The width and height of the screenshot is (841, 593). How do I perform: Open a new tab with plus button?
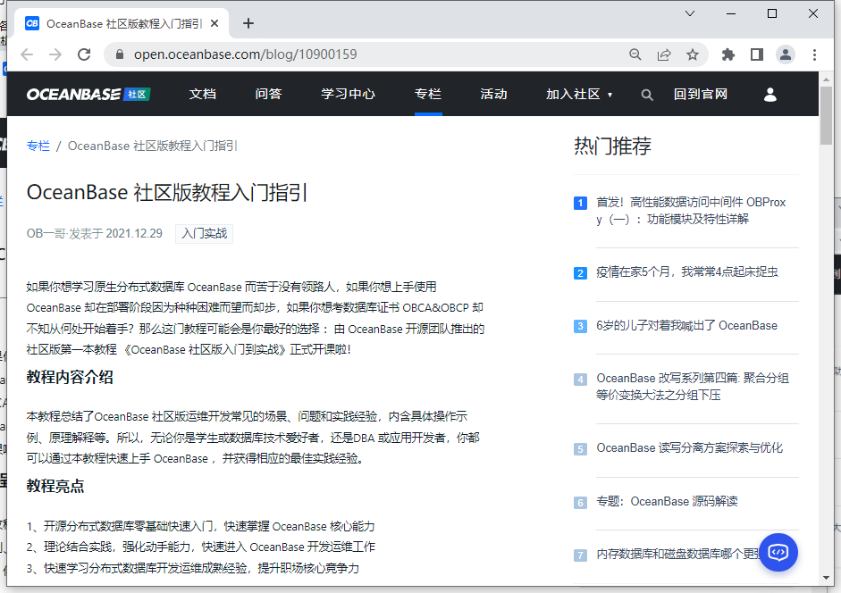click(248, 23)
